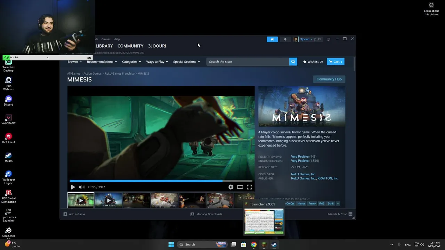Viewport: 445px width, 250px height.
Task: Click the taskbar Search box
Action: (203, 244)
